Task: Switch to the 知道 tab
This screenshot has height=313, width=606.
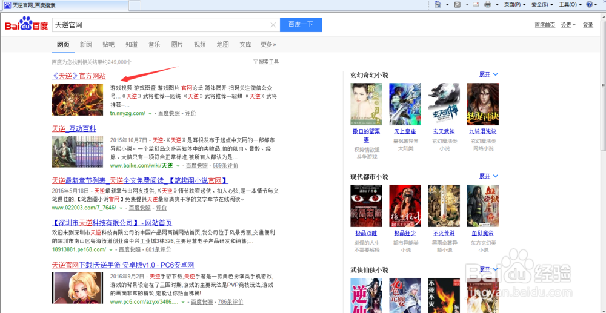Action: (132, 44)
